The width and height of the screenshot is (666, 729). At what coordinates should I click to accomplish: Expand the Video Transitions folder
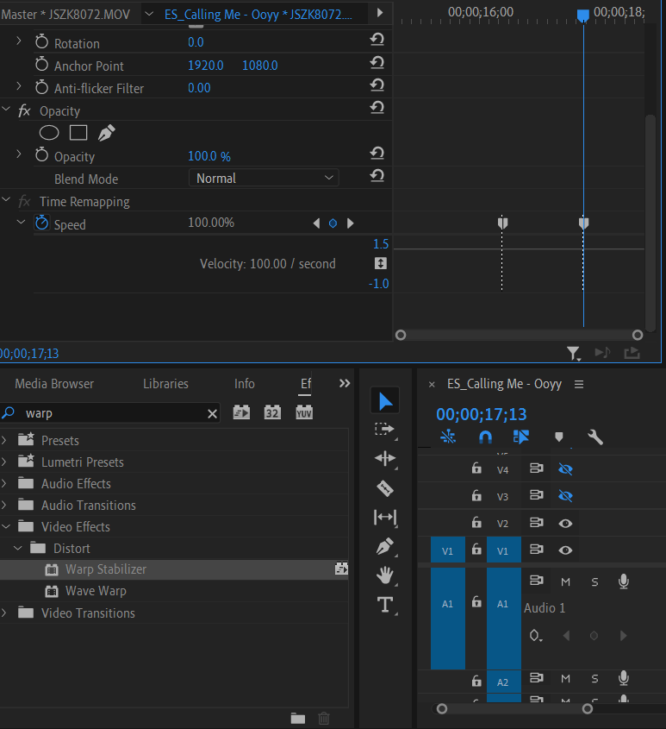(x=5, y=613)
